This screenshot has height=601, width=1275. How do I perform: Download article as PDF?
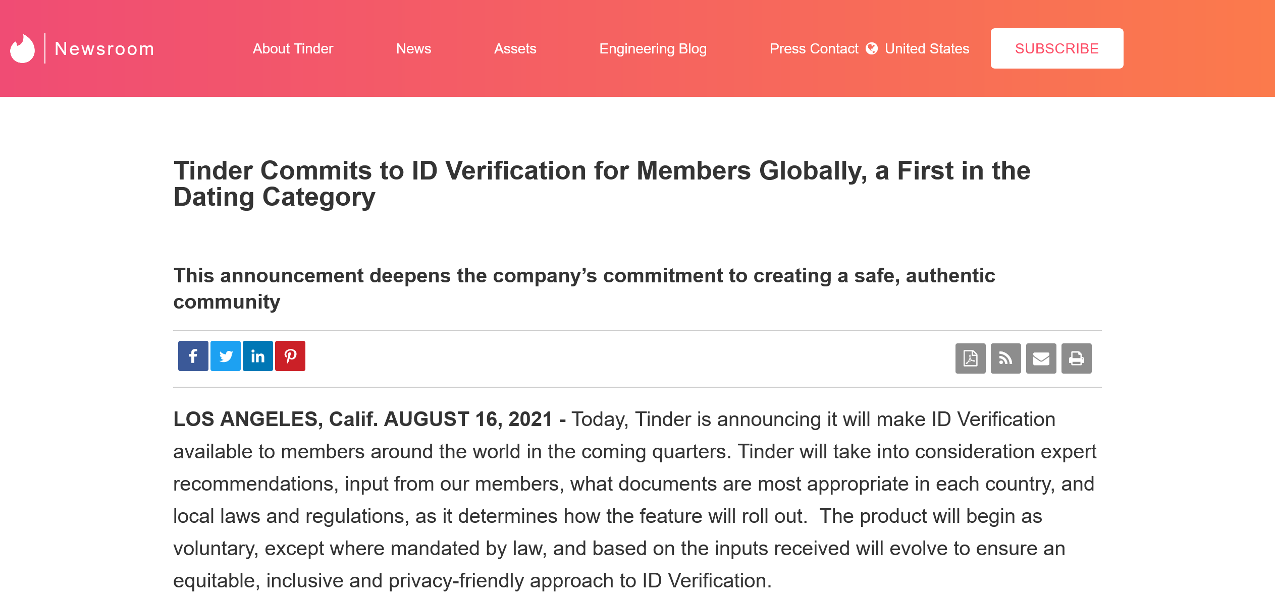970,358
